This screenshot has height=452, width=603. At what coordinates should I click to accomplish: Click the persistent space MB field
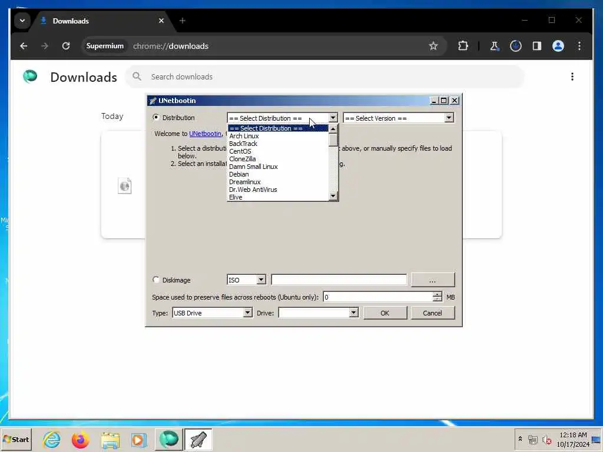379,297
